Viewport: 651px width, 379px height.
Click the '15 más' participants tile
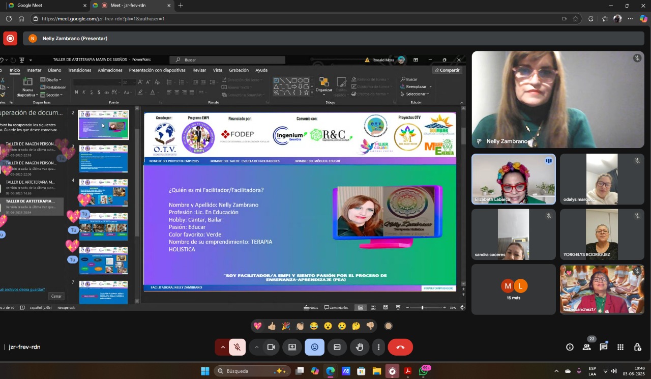click(513, 288)
